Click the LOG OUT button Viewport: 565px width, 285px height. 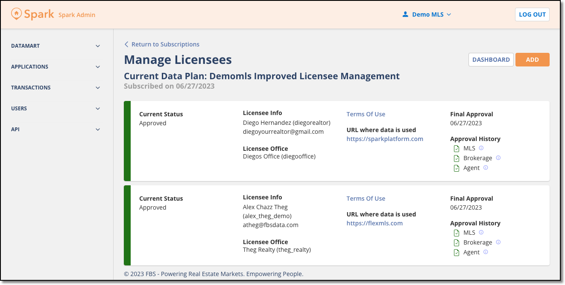(x=532, y=14)
